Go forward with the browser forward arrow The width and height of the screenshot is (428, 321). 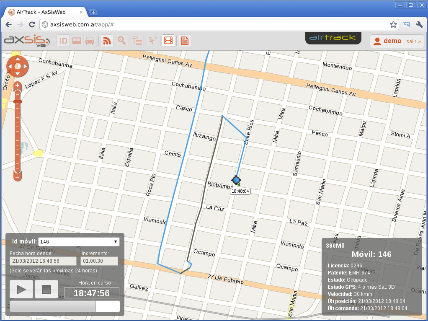coord(20,25)
